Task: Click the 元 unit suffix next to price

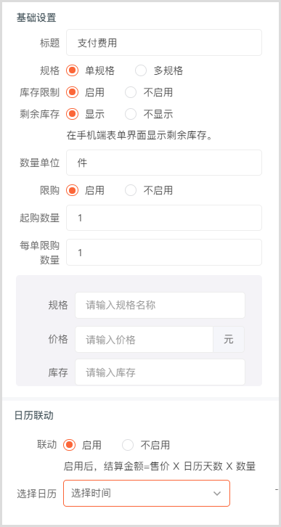Action: pos(229,340)
